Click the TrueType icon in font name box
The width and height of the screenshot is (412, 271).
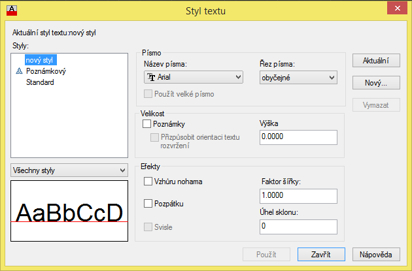click(x=151, y=77)
